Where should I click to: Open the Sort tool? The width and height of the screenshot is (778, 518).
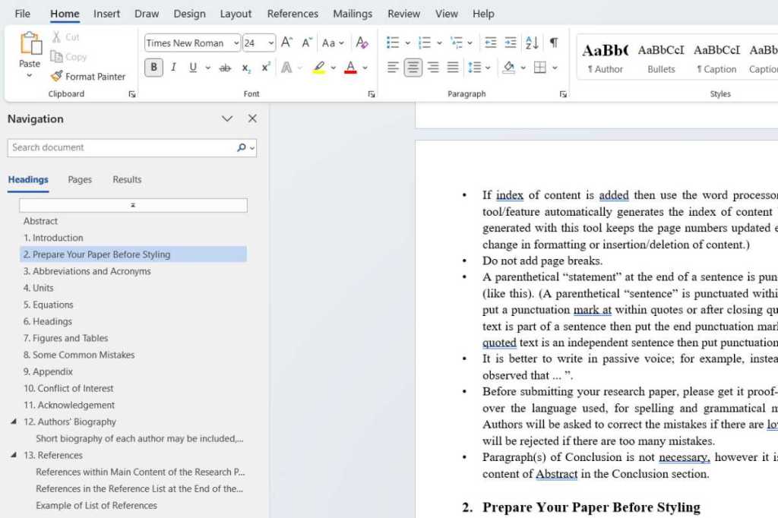click(533, 43)
